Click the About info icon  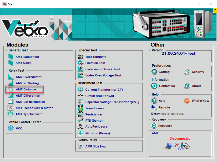coord(187,86)
